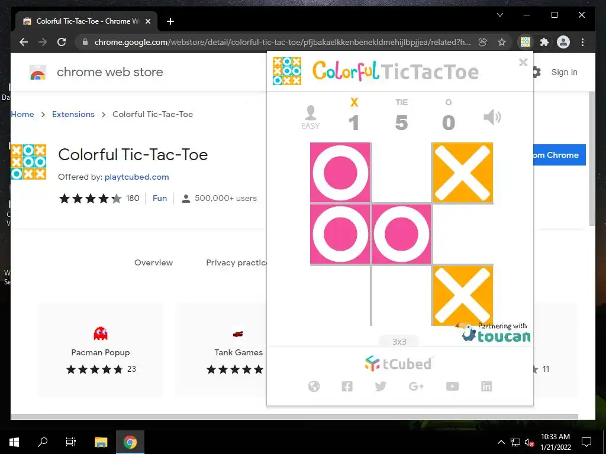Open File Explorer from the taskbar
The width and height of the screenshot is (606, 454).
[x=101, y=442]
